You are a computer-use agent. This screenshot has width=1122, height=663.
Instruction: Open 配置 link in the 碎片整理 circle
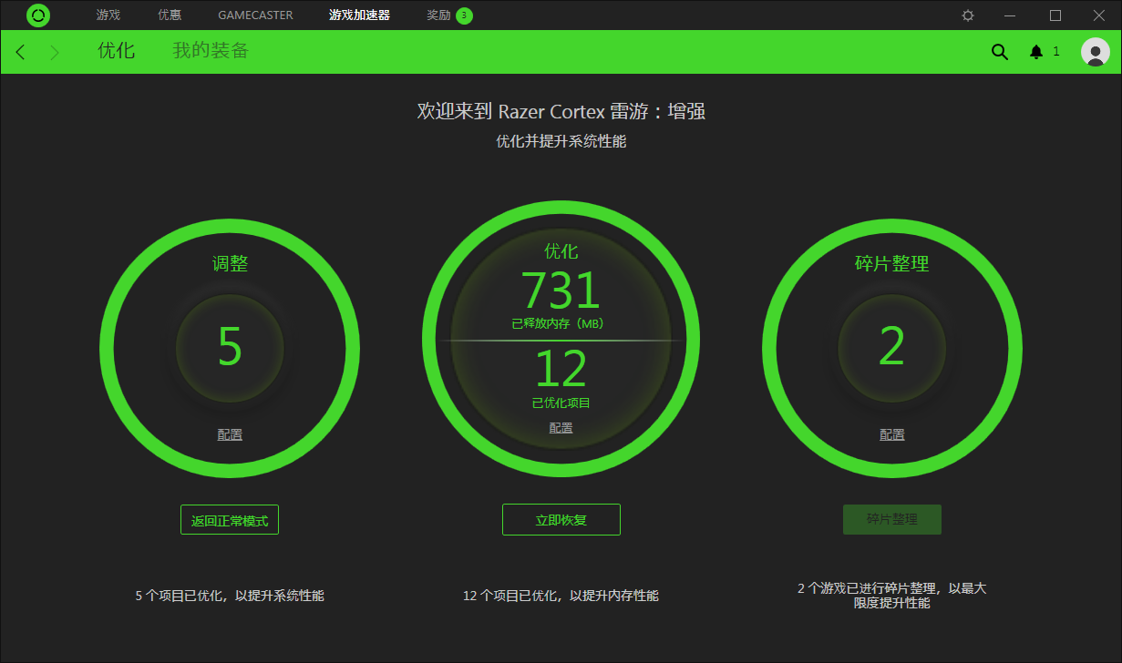click(x=892, y=435)
